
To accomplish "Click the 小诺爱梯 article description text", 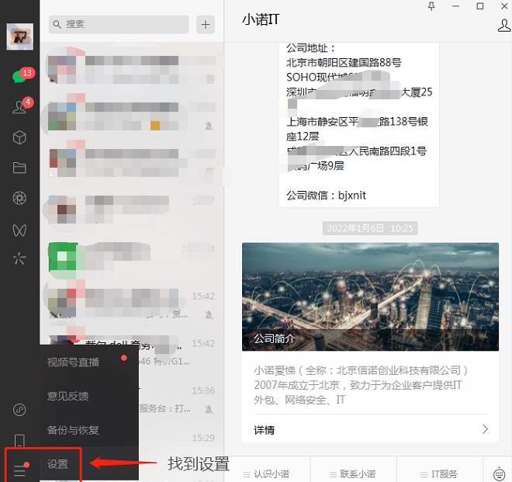I will pos(361,385).
